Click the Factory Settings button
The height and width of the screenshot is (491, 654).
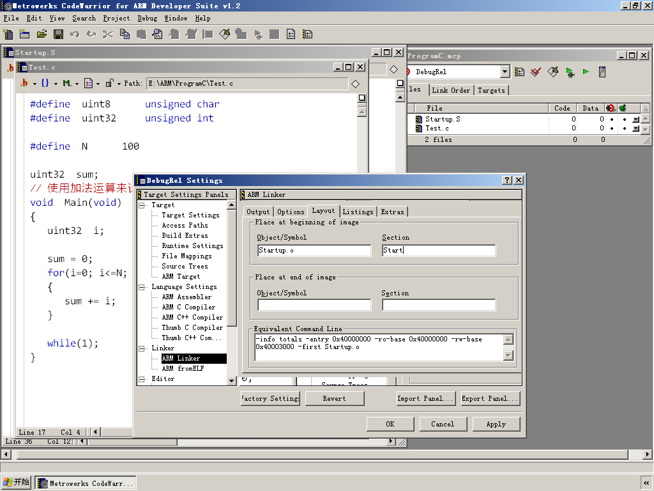pos(270,398)
